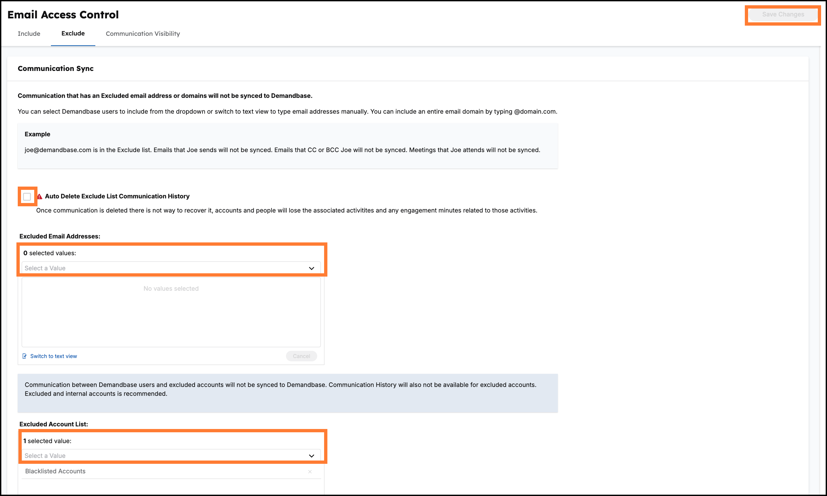This screenshot has width=827, height=496.
Task: Click the 1 selected value text
Action: pos(47,441)
